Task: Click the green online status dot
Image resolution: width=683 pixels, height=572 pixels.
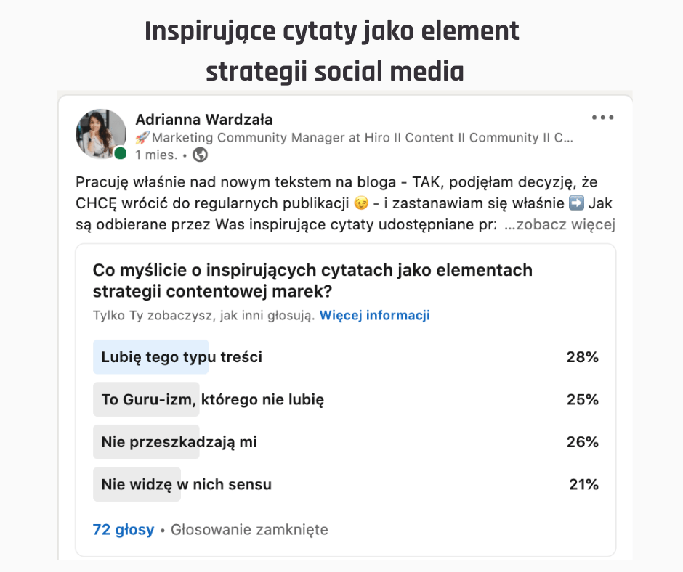Action: pos(121,153)
